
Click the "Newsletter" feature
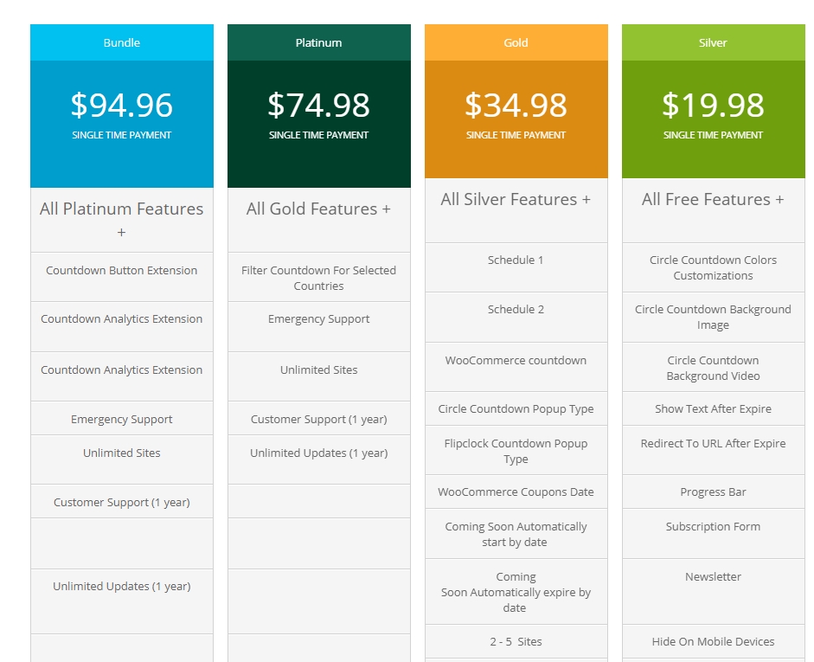(x=714, y=577)
